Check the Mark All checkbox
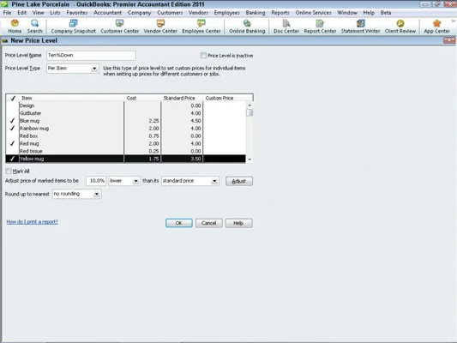This screenshot has width=457, height=343. [x=9, y=171]
